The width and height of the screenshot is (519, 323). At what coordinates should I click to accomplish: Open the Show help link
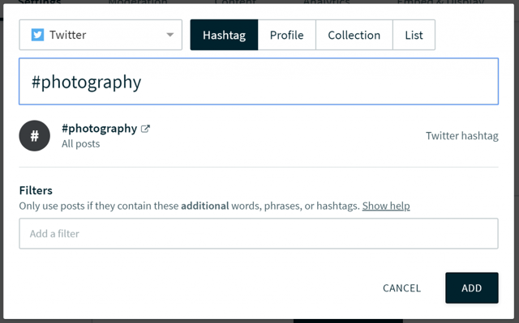[386, 206]
